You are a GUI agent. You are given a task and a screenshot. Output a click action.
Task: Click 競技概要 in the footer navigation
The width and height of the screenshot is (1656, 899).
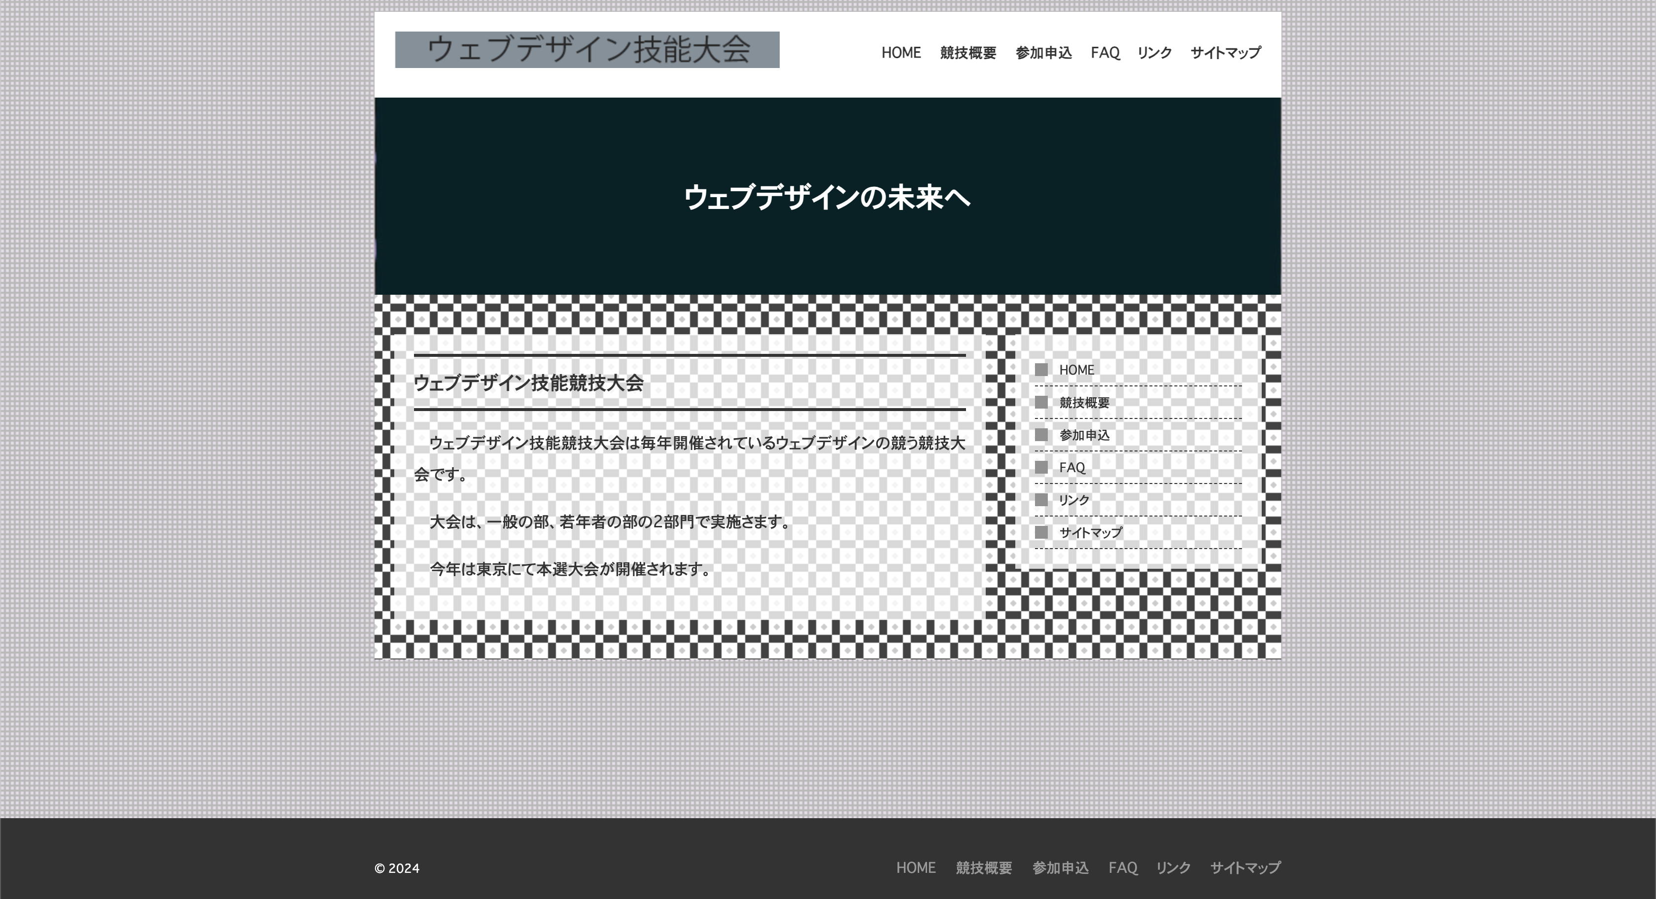click(984, 867)
